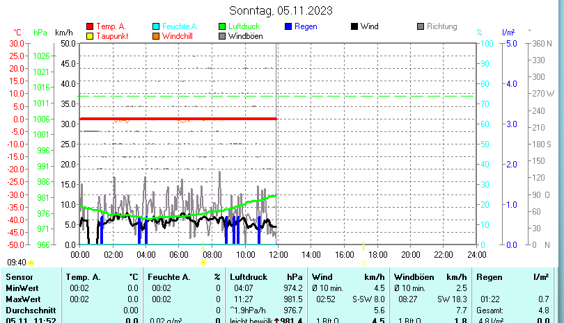Click the red Temp. A. legend swatch
The width and height of the screenshot is (564, 323).
(89, 26)
